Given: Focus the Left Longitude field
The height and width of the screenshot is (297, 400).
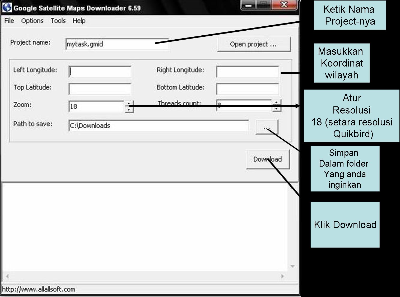Looking at the screenshot, I should (100, 72).
